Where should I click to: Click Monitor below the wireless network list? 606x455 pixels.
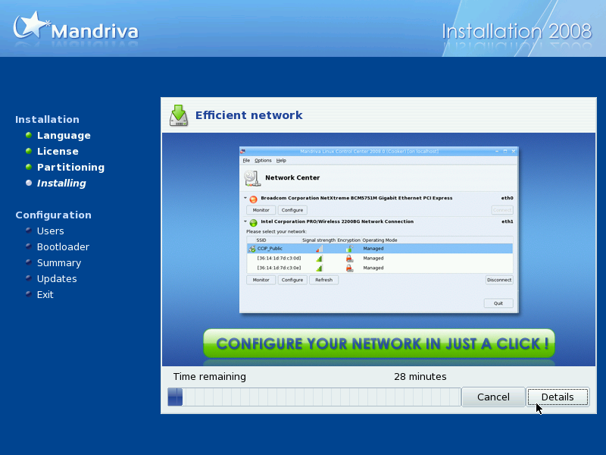click(x=261, y=280)
